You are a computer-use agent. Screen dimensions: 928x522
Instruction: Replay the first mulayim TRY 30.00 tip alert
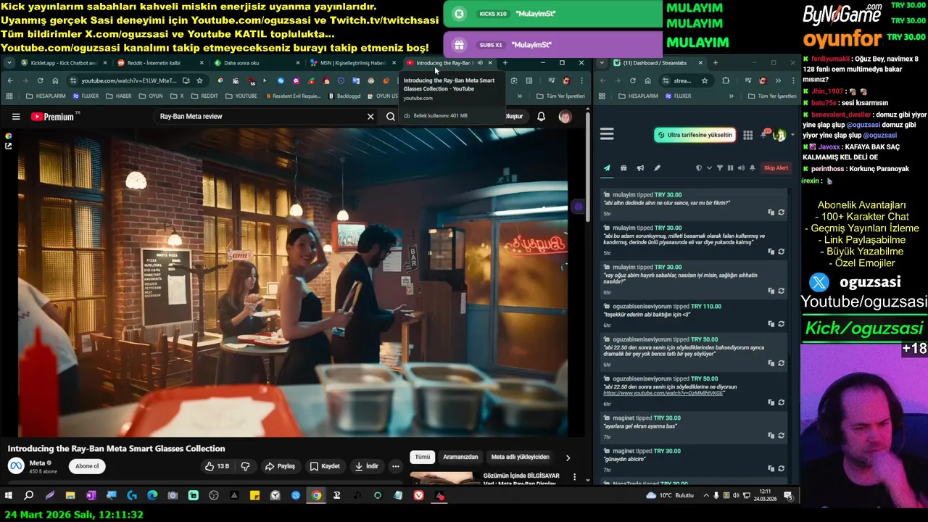pyautogui.click(x=781, y=212)
